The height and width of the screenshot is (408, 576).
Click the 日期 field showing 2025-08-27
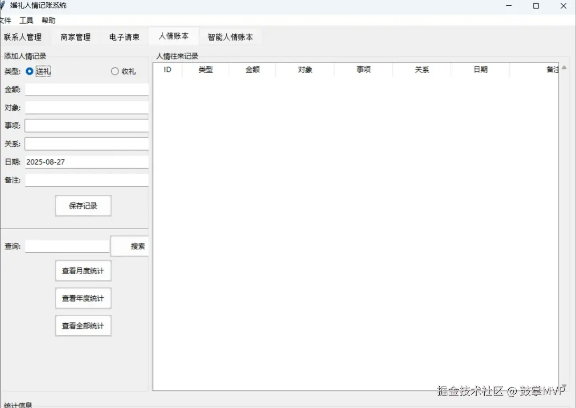(x=86, y=161)
